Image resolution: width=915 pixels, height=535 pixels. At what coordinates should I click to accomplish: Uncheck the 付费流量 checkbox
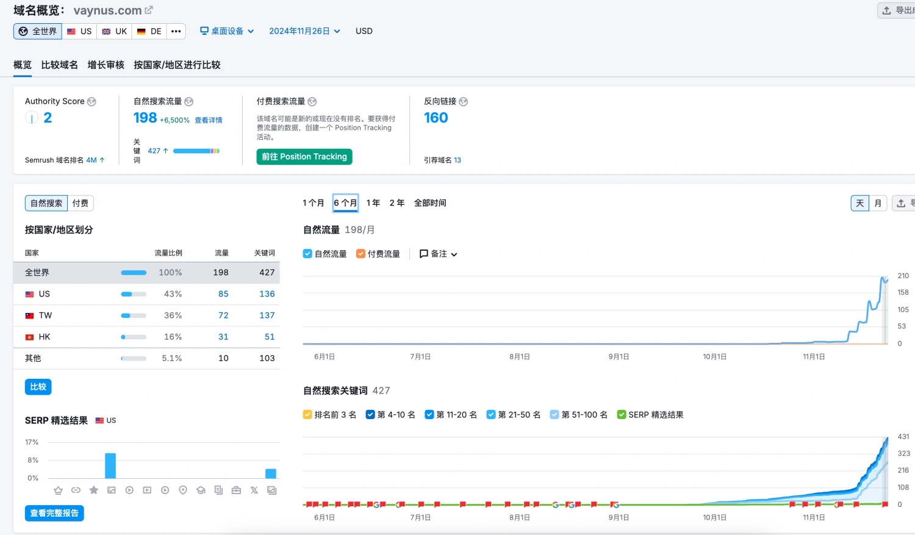click(x=360, y=254)
